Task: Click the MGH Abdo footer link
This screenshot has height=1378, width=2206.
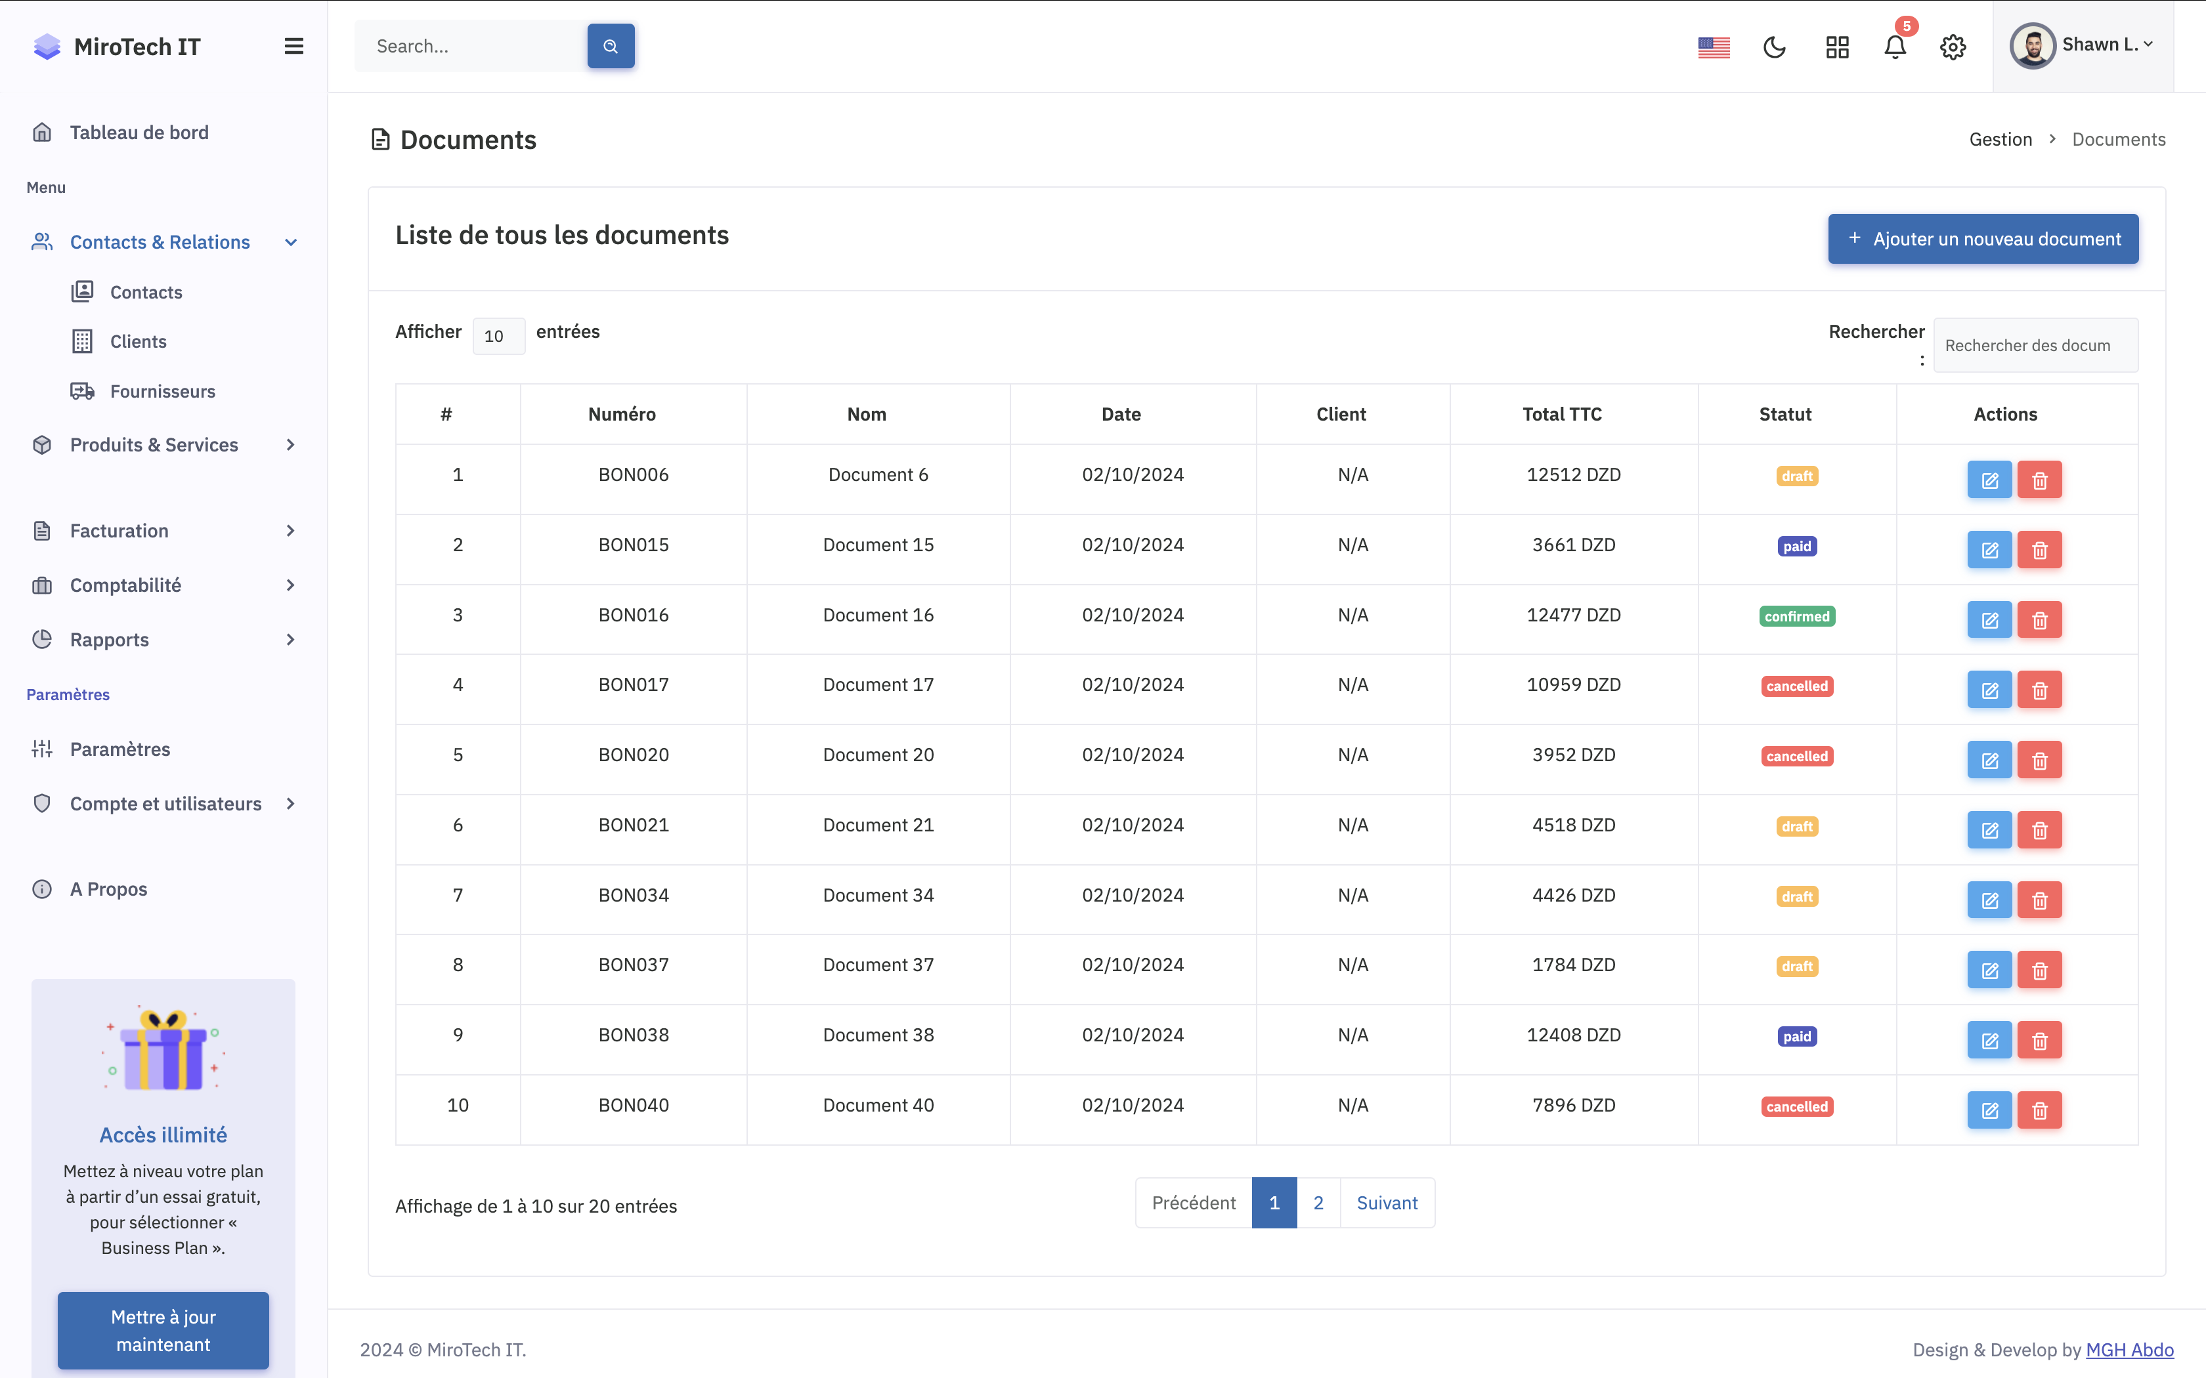Action: (x=2129, y=1350)
